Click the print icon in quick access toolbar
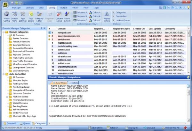 pos(20,3)
